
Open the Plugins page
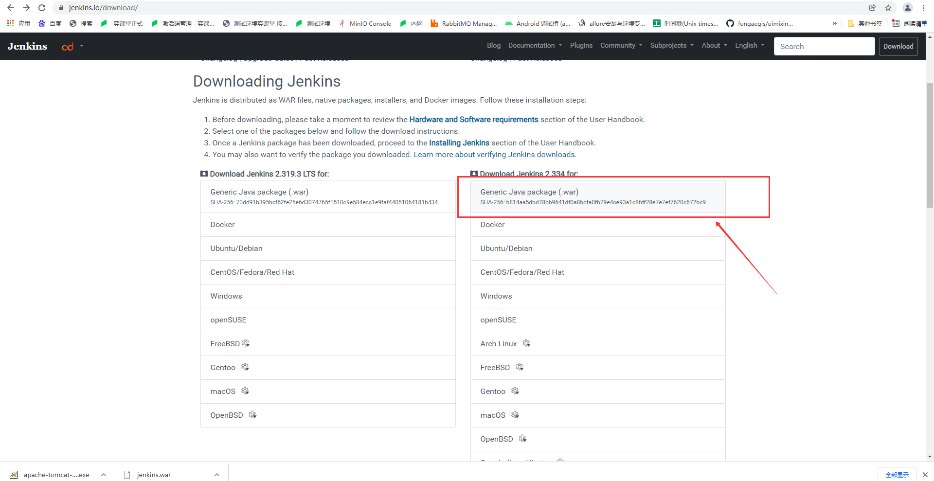pos(581,45)
